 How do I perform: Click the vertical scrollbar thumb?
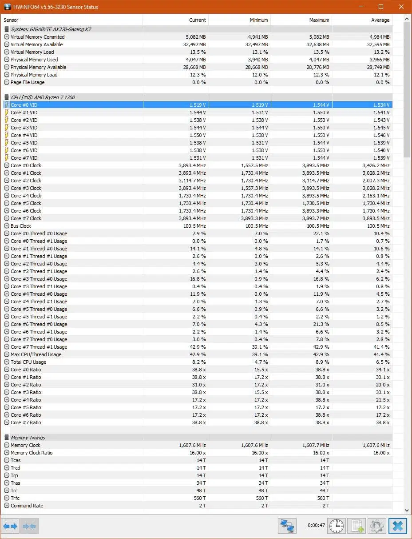coord(407,89)
